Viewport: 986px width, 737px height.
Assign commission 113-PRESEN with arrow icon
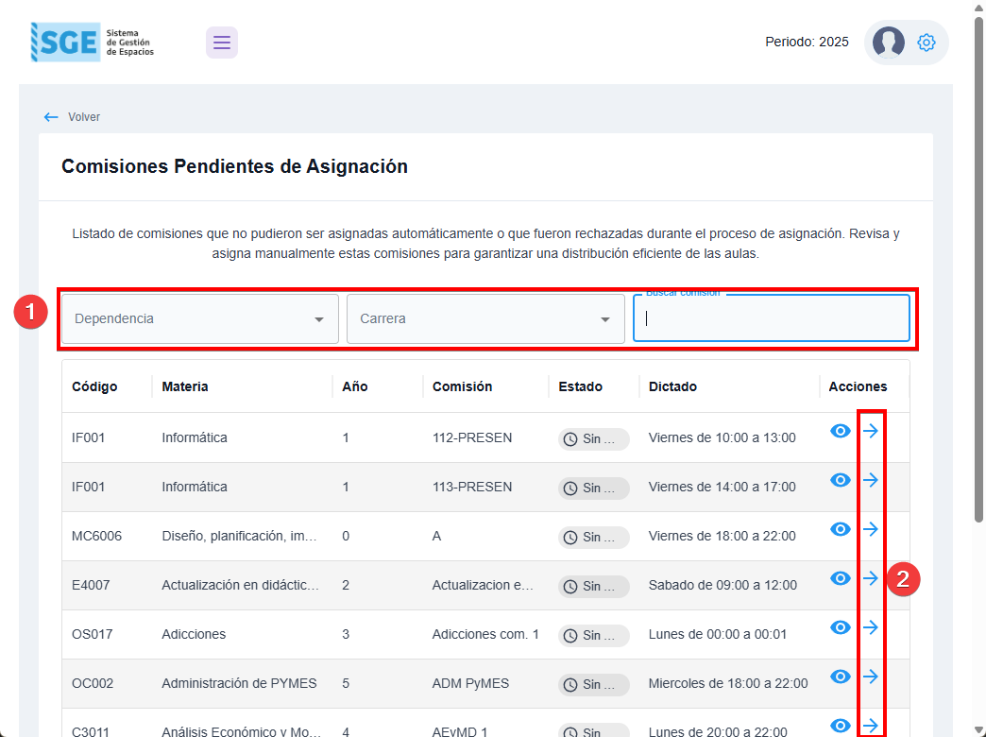[870, 480]
